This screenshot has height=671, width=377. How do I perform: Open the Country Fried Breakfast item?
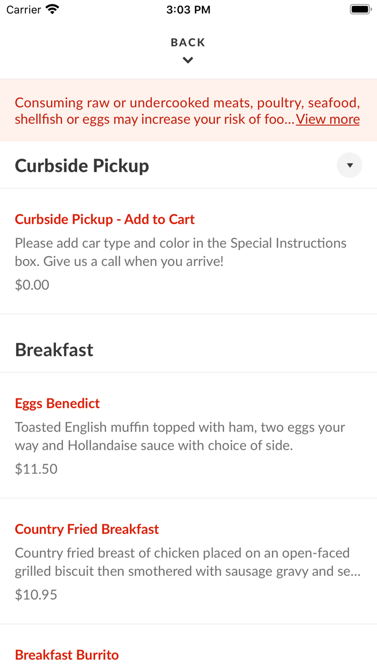pyautogui.click(x=87, y=529)
